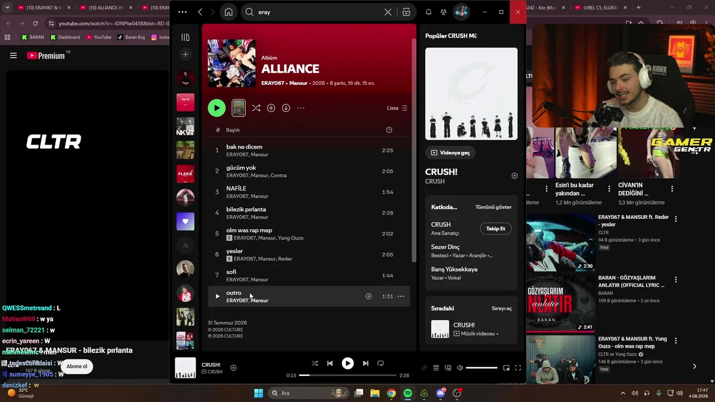Click Abone ol subscribe button

click(77, 366)
